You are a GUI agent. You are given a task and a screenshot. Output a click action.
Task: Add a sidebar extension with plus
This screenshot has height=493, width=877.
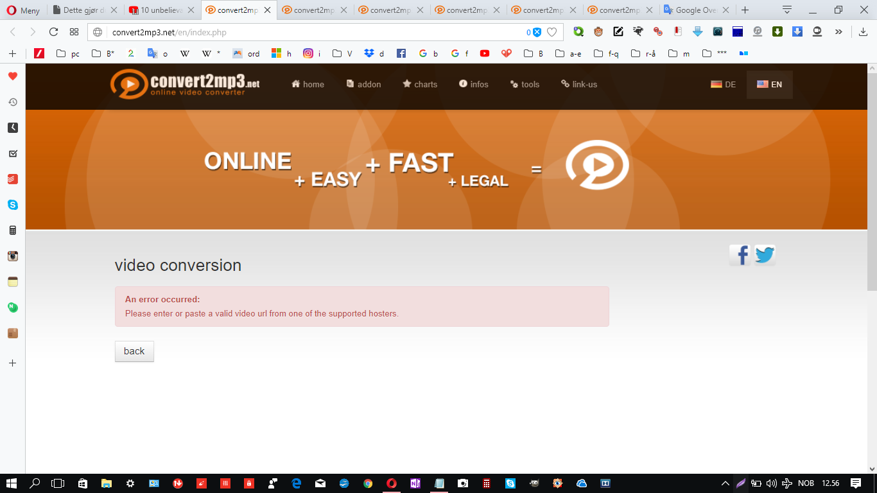12,363
